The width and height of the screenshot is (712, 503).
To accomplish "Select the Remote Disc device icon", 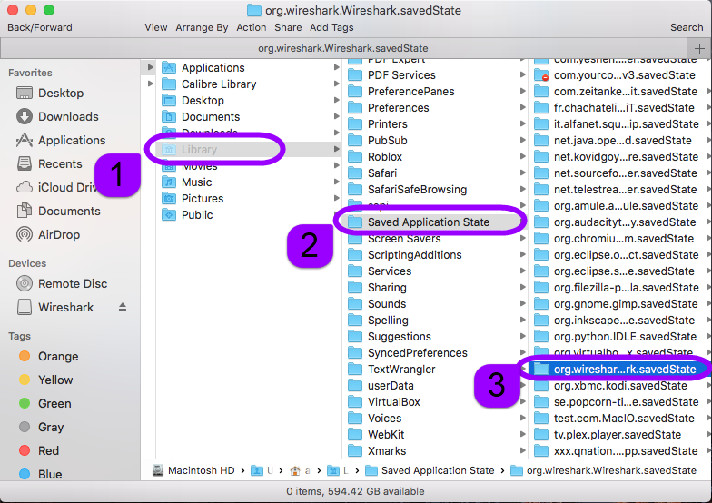I will tap(25, 283).
